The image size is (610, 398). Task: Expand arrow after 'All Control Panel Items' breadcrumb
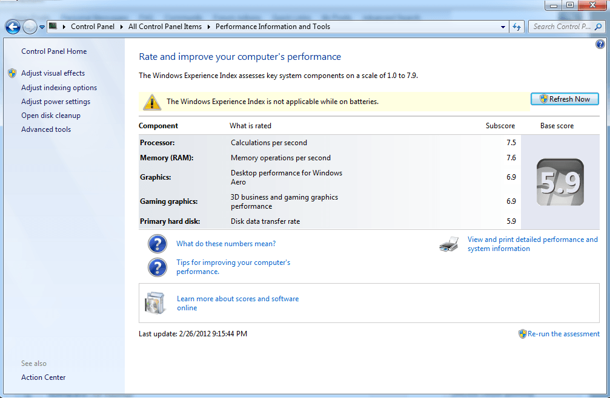click(x=208, y=27)
